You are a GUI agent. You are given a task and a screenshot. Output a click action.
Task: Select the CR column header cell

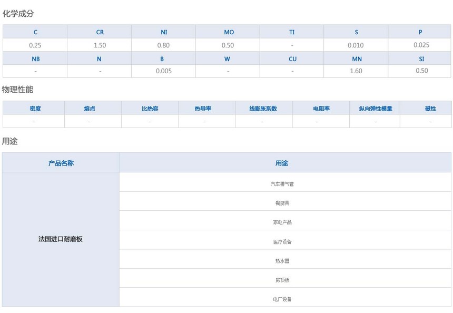100,32
